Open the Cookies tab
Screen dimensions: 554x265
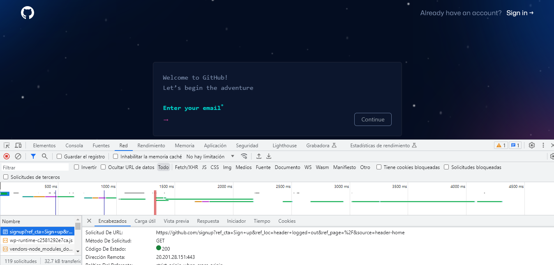tap(287, 221)
